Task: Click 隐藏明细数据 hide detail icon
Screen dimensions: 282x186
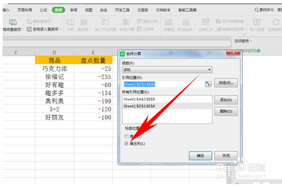Action: (218, 29)
